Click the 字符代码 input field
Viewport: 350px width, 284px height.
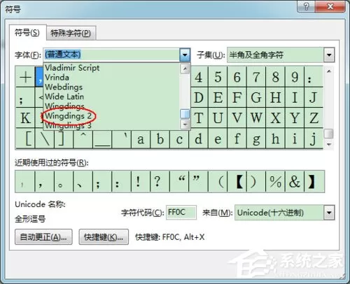(181, 213)
